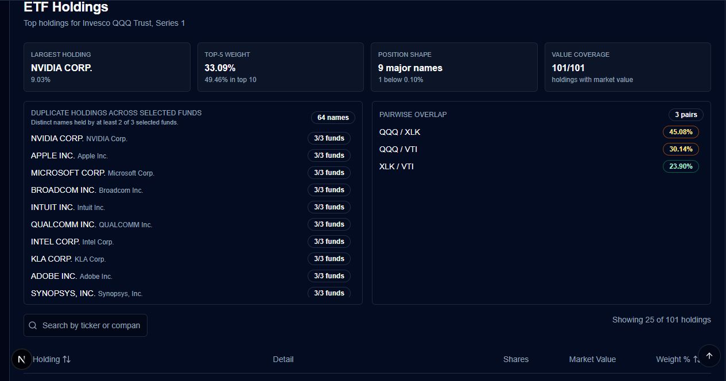Click the Pairwise Overlap panel title
This screenshot has width=726, height=381.
click(413, 115)
